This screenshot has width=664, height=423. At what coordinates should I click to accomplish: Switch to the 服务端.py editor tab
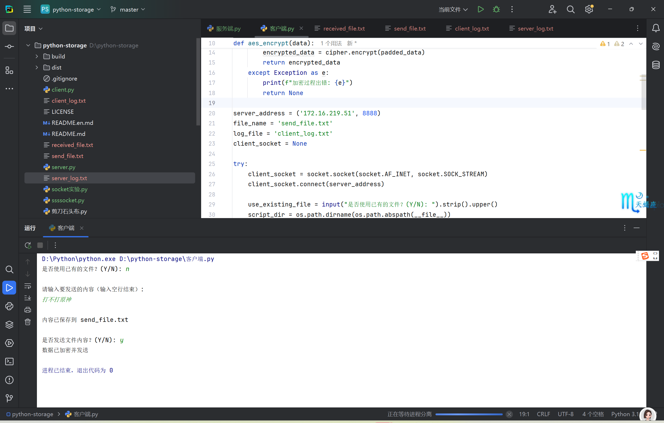[x=228, y=28]
